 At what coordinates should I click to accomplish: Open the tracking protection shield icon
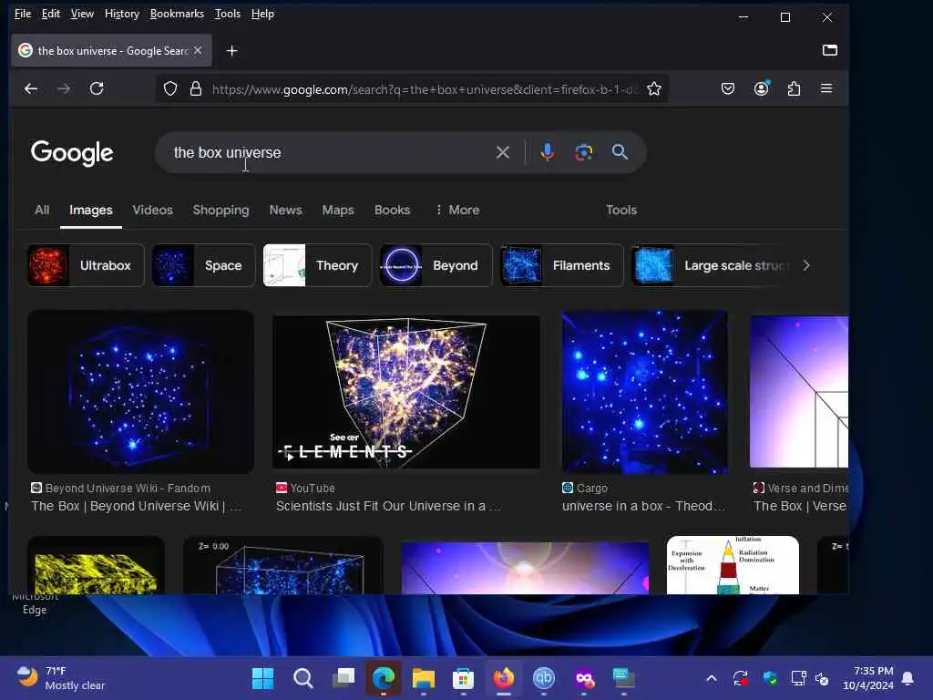coord(170,88)
